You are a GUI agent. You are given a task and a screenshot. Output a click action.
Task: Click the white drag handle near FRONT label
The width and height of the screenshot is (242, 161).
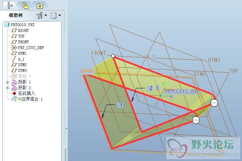click(x=113, y=56)
